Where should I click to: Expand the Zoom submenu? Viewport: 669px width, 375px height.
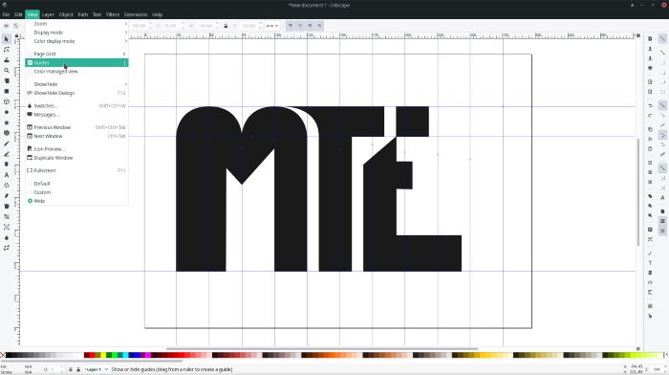click(76, 24)
